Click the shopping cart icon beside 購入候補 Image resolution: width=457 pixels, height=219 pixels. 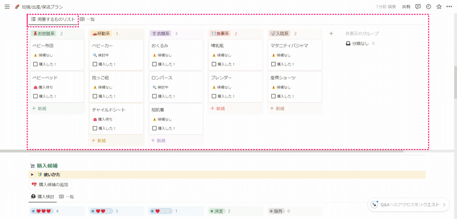(x=33, y=166)
